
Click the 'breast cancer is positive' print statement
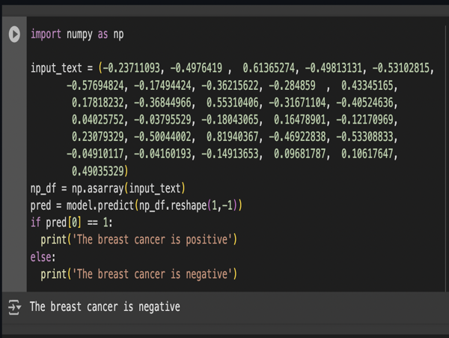coord(138,240)
